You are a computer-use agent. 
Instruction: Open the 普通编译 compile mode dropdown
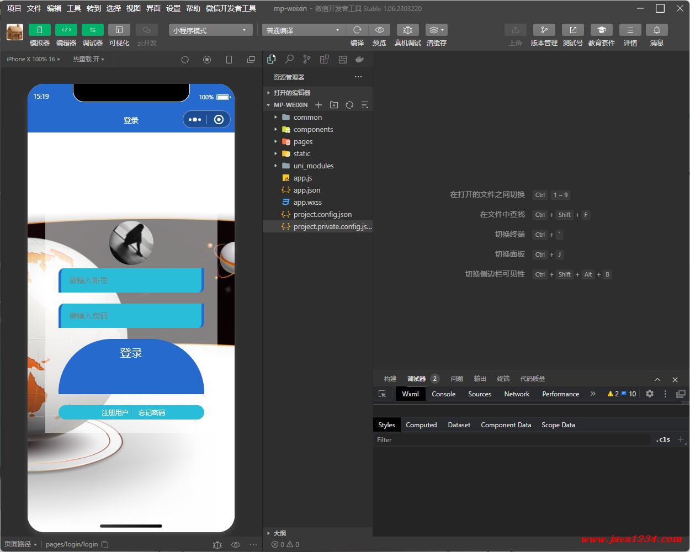[304, 30]
